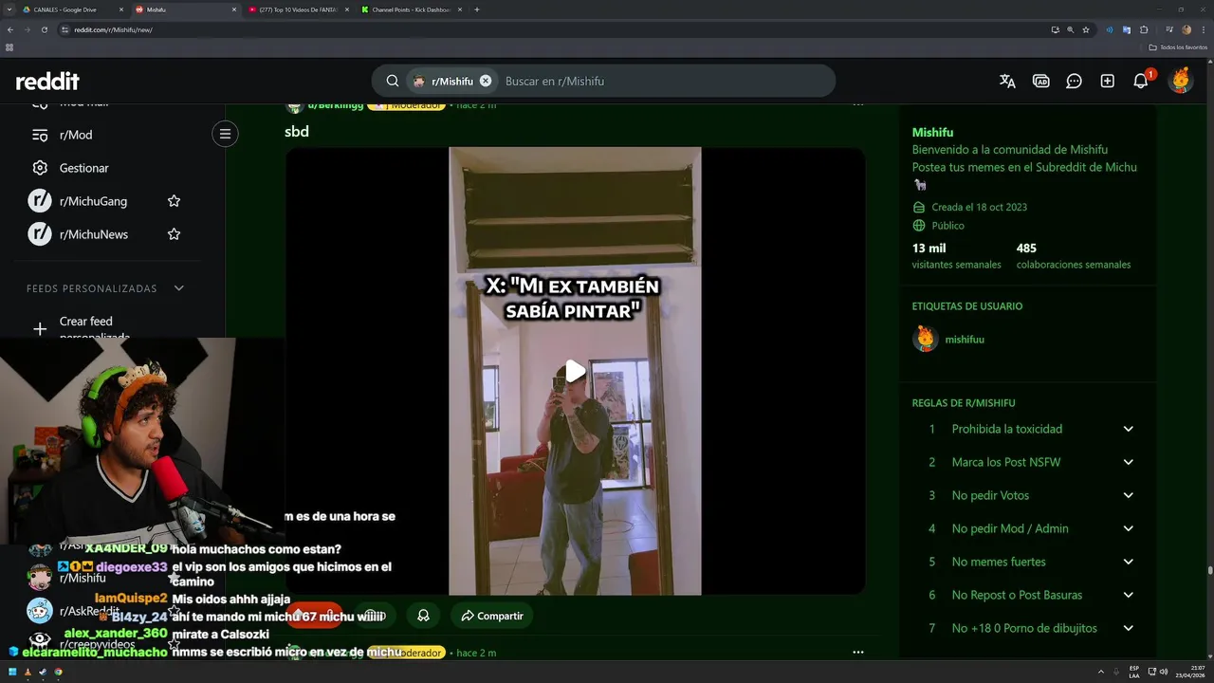Show hidden tray icons

pos(1101,672)
